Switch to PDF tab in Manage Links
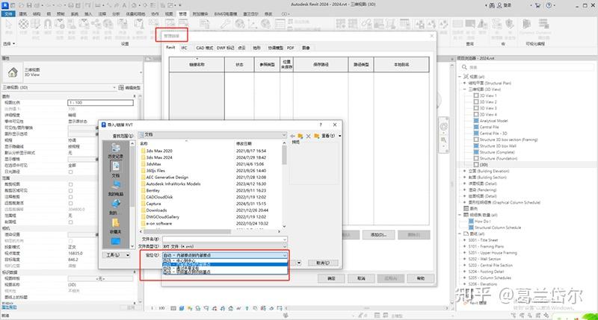 tap(291, 48)
